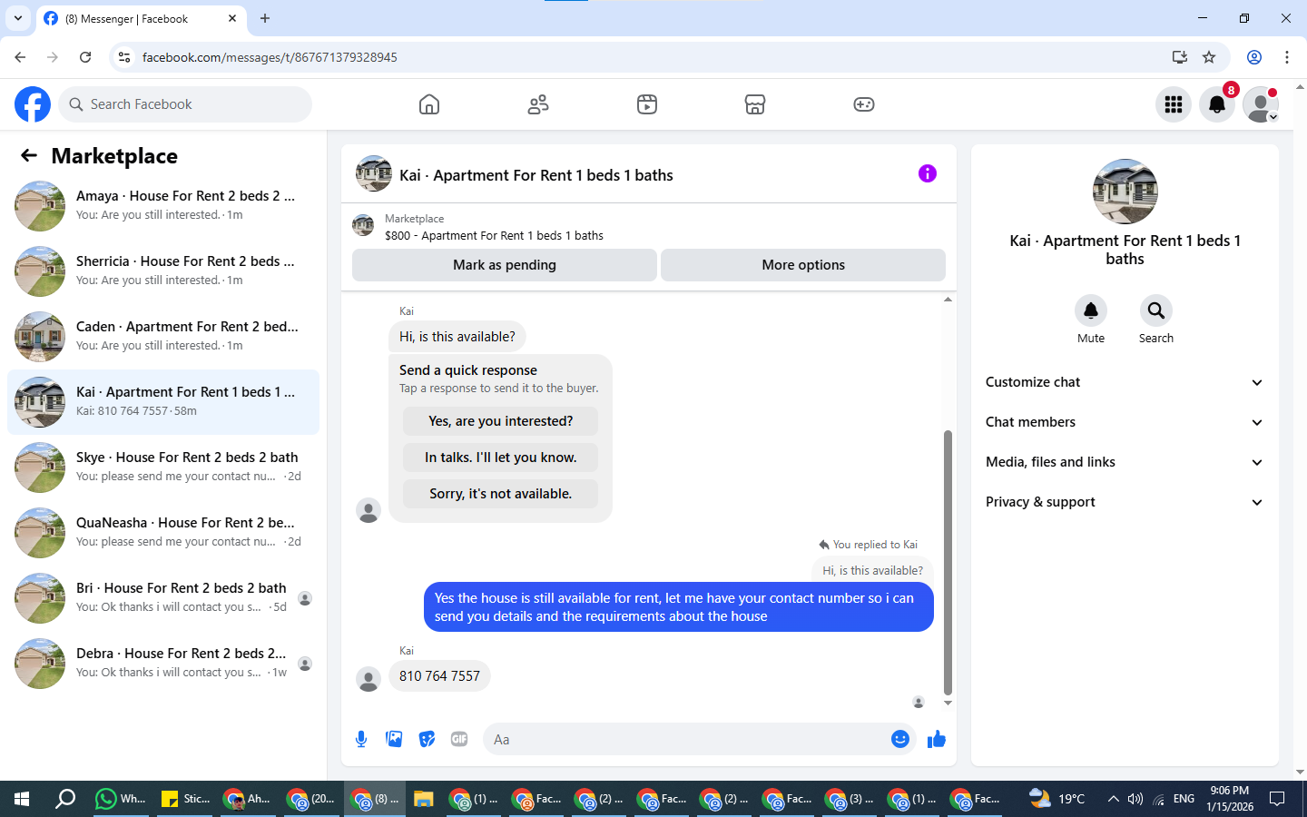Open notifications bell with 8 badge
Screen dimensions: 1307x817
pos(1217,104)
